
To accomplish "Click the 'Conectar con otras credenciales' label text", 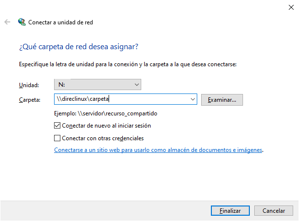I will 103,138.
